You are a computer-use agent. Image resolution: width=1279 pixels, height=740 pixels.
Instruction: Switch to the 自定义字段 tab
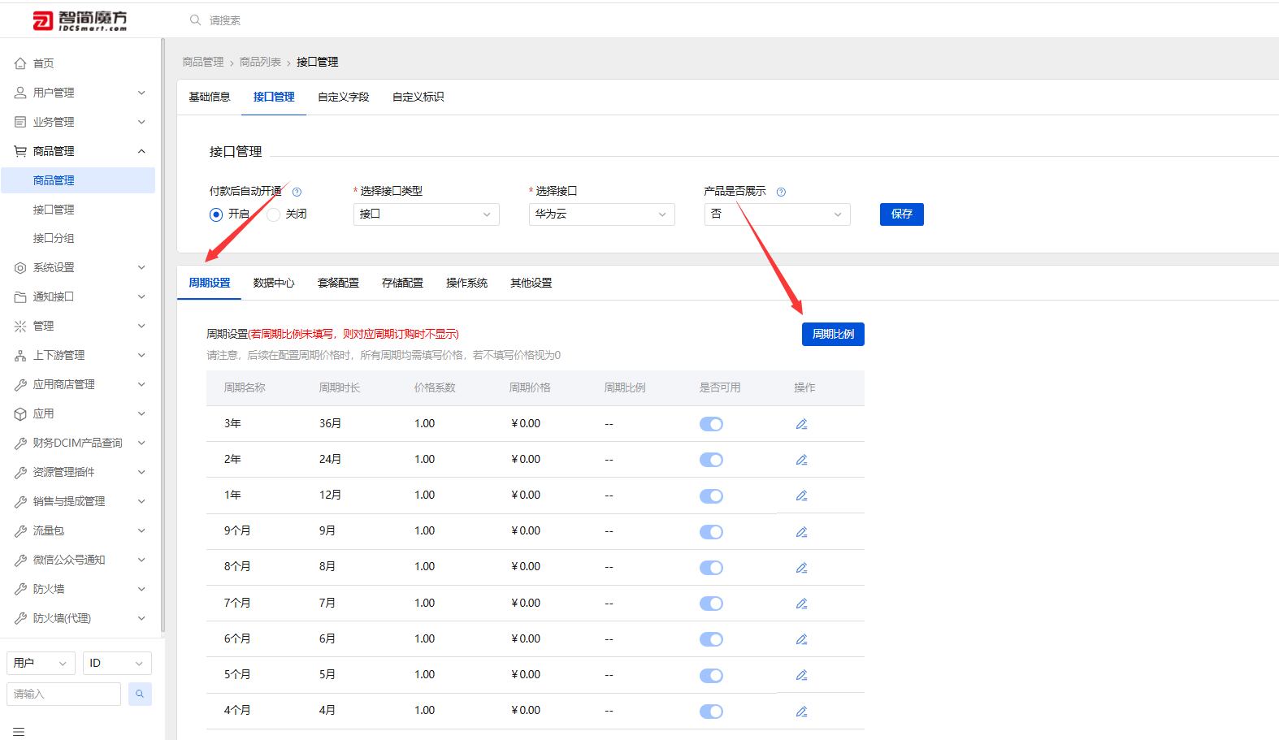(344, 97)
